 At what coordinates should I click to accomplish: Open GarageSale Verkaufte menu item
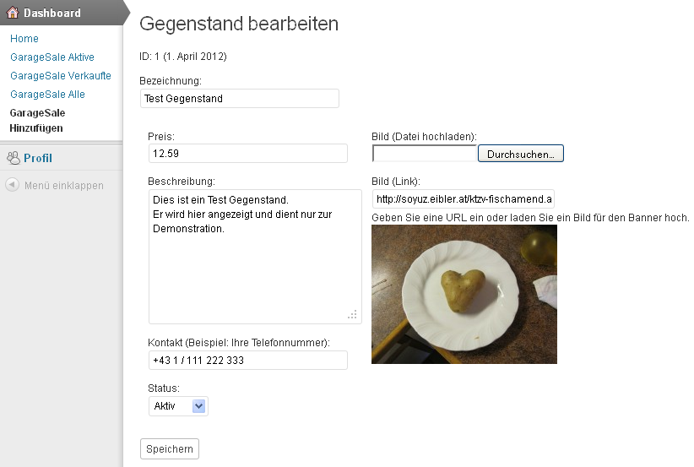point(61,76)
